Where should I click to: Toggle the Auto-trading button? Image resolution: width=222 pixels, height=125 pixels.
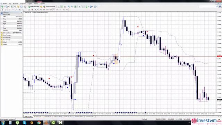pos(49,7)
